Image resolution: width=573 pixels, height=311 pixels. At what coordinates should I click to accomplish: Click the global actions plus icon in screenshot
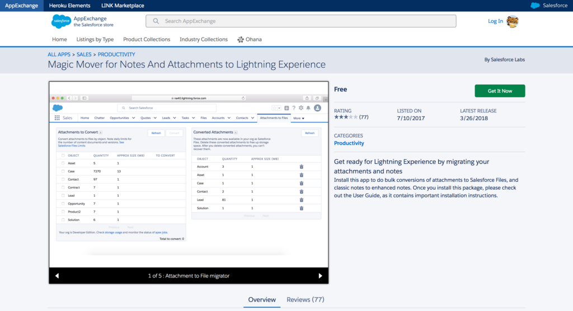coord(286,108)
